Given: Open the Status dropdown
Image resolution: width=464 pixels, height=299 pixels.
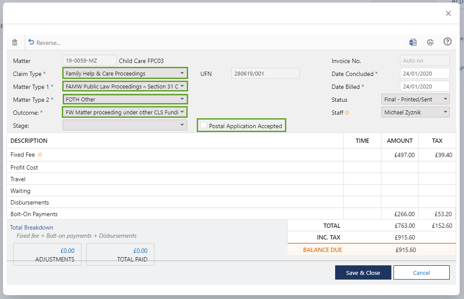Looking at the screenshot, I should click(416, 100).
